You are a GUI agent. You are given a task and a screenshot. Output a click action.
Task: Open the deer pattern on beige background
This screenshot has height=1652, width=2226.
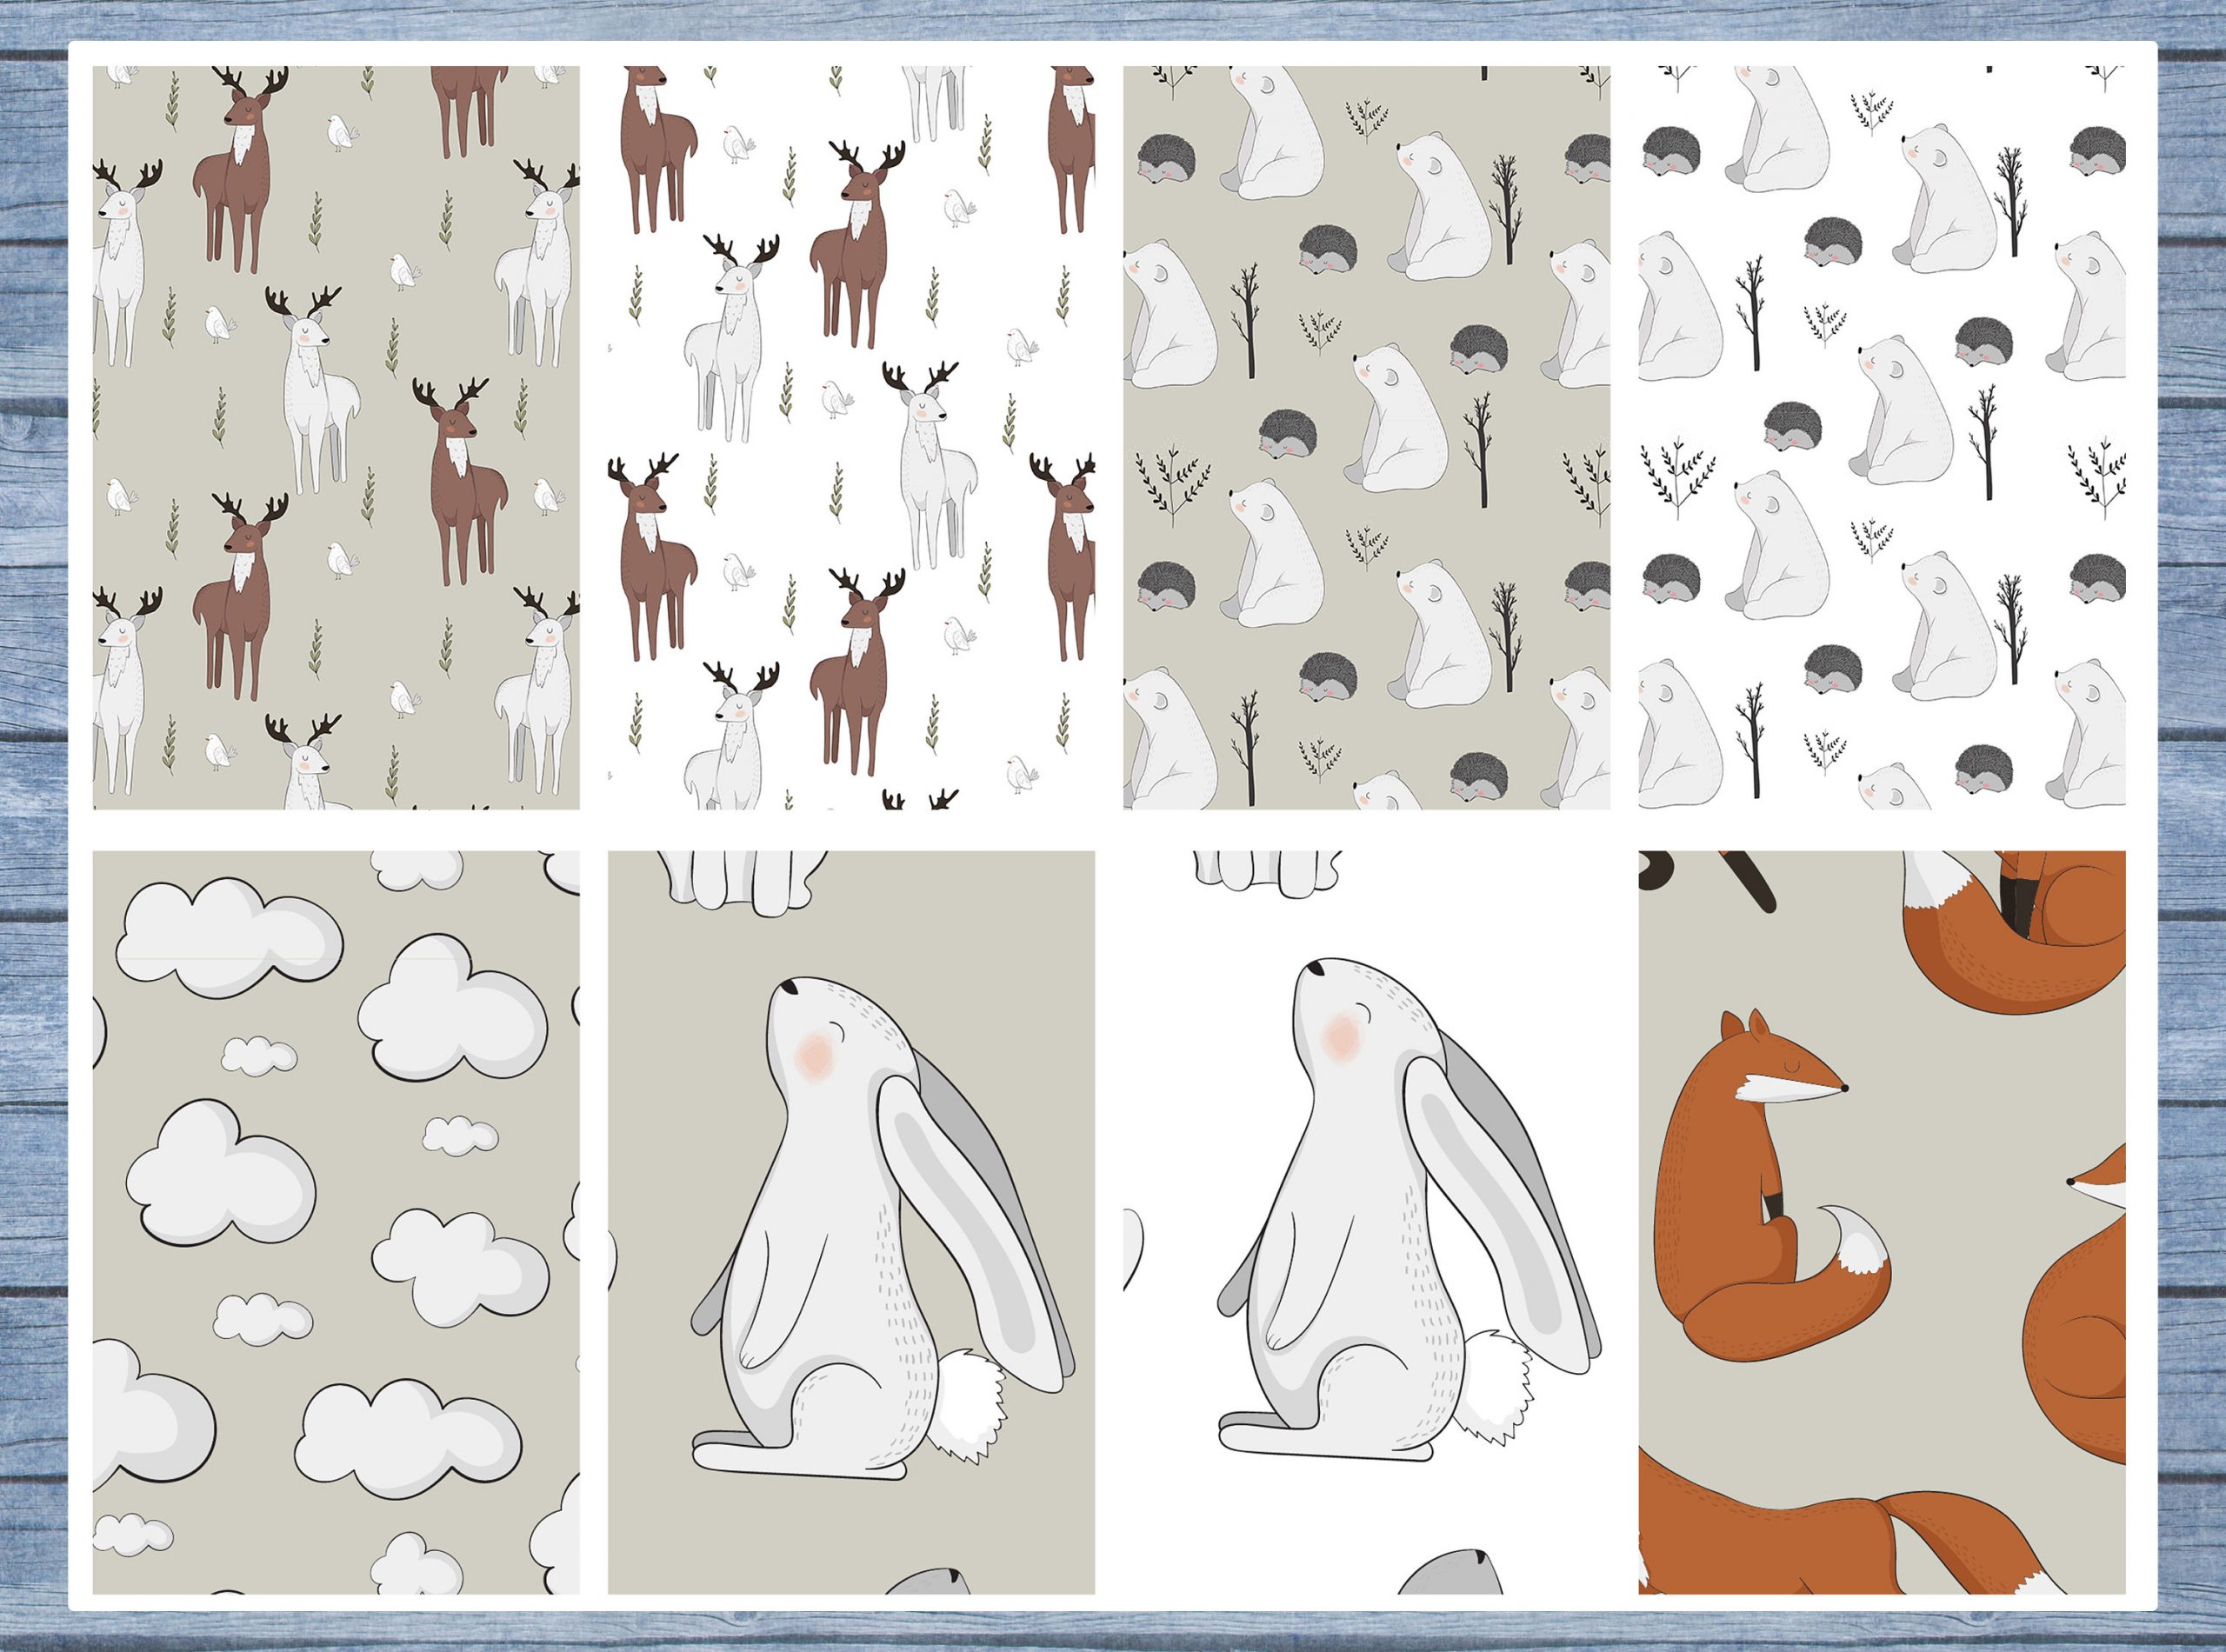(336, 437)
